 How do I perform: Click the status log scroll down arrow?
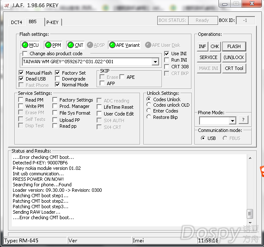pyautogui.click(x=250, y=223)
